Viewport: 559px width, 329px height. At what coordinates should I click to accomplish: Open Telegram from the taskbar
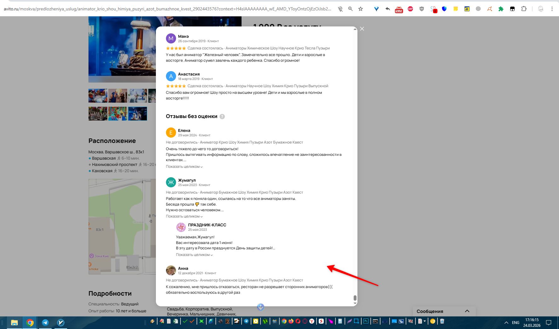(45, 322)
